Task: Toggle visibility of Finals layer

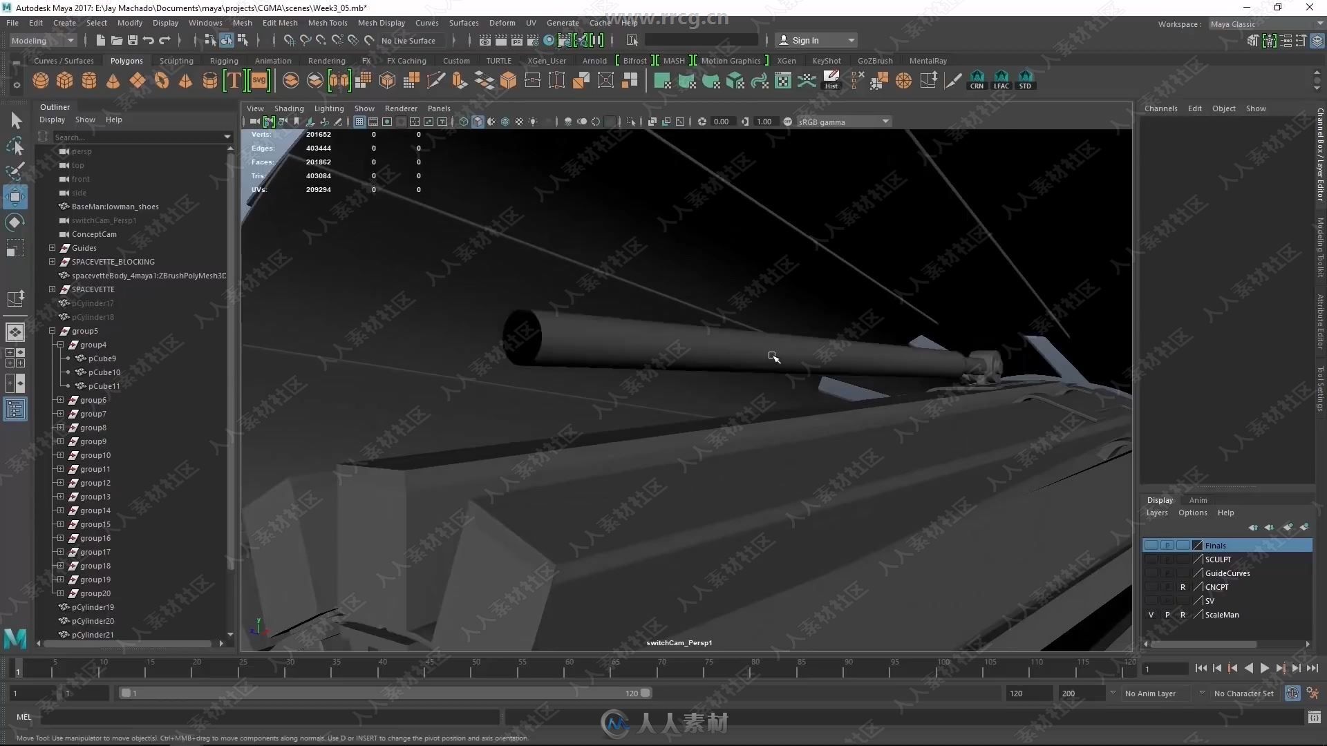Action: point(1151,545)
